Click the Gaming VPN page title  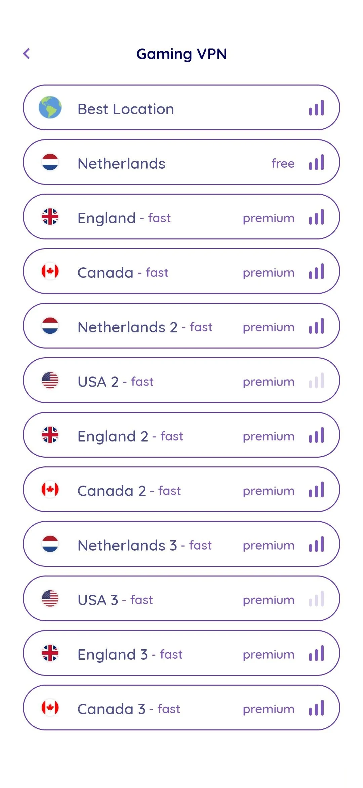coord(182,54)
